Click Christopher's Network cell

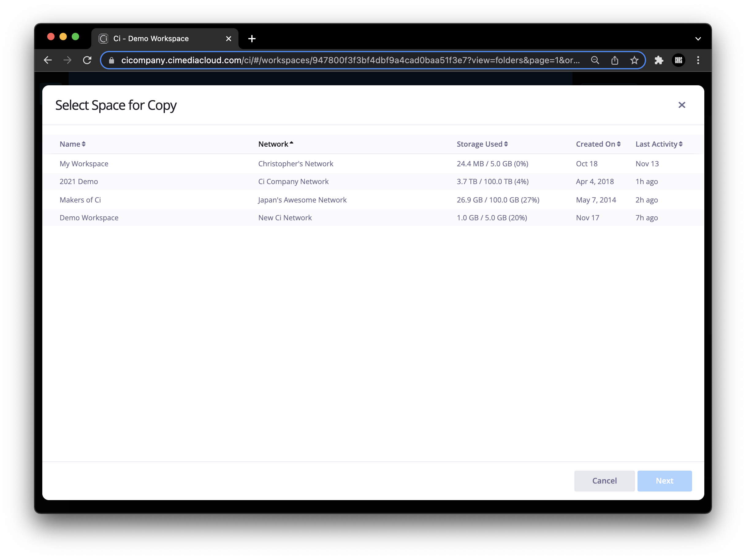(295, 164)
